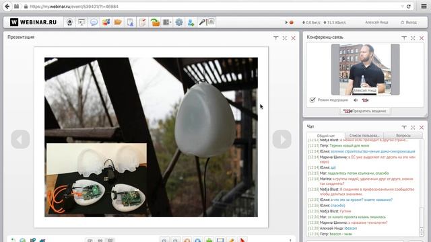Screen dimensions: 431x242
Task: Open the presentation screen toolbar icon
Action: pos(81,22)
